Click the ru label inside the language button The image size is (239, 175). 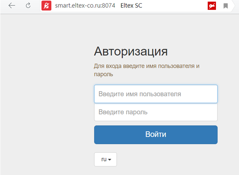(104, 159)
